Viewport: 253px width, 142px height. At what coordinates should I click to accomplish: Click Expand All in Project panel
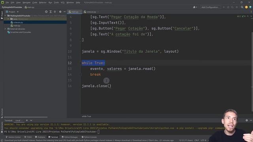click(x=51, y=12)
